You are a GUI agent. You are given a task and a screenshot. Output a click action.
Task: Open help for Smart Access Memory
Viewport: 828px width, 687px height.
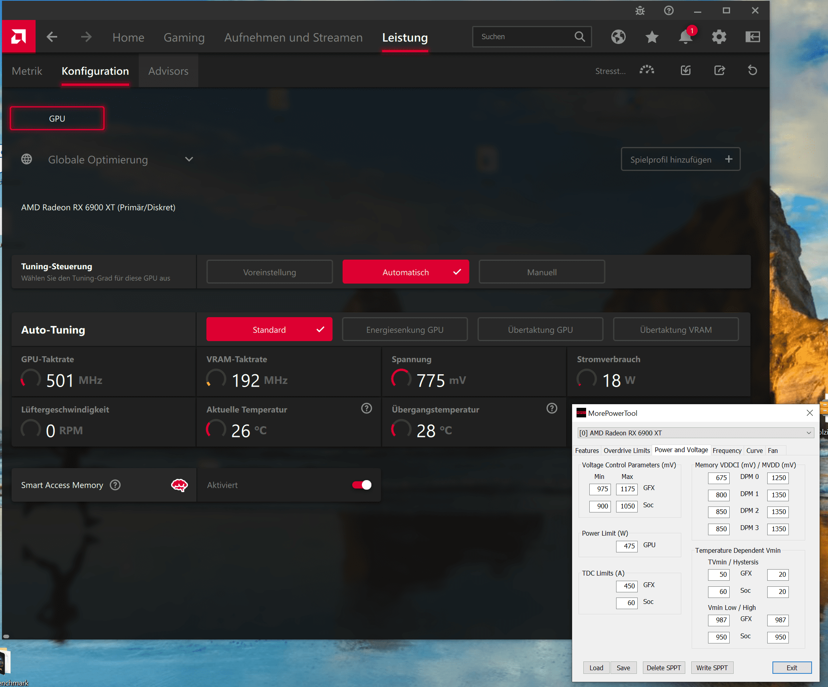point(115,485)
